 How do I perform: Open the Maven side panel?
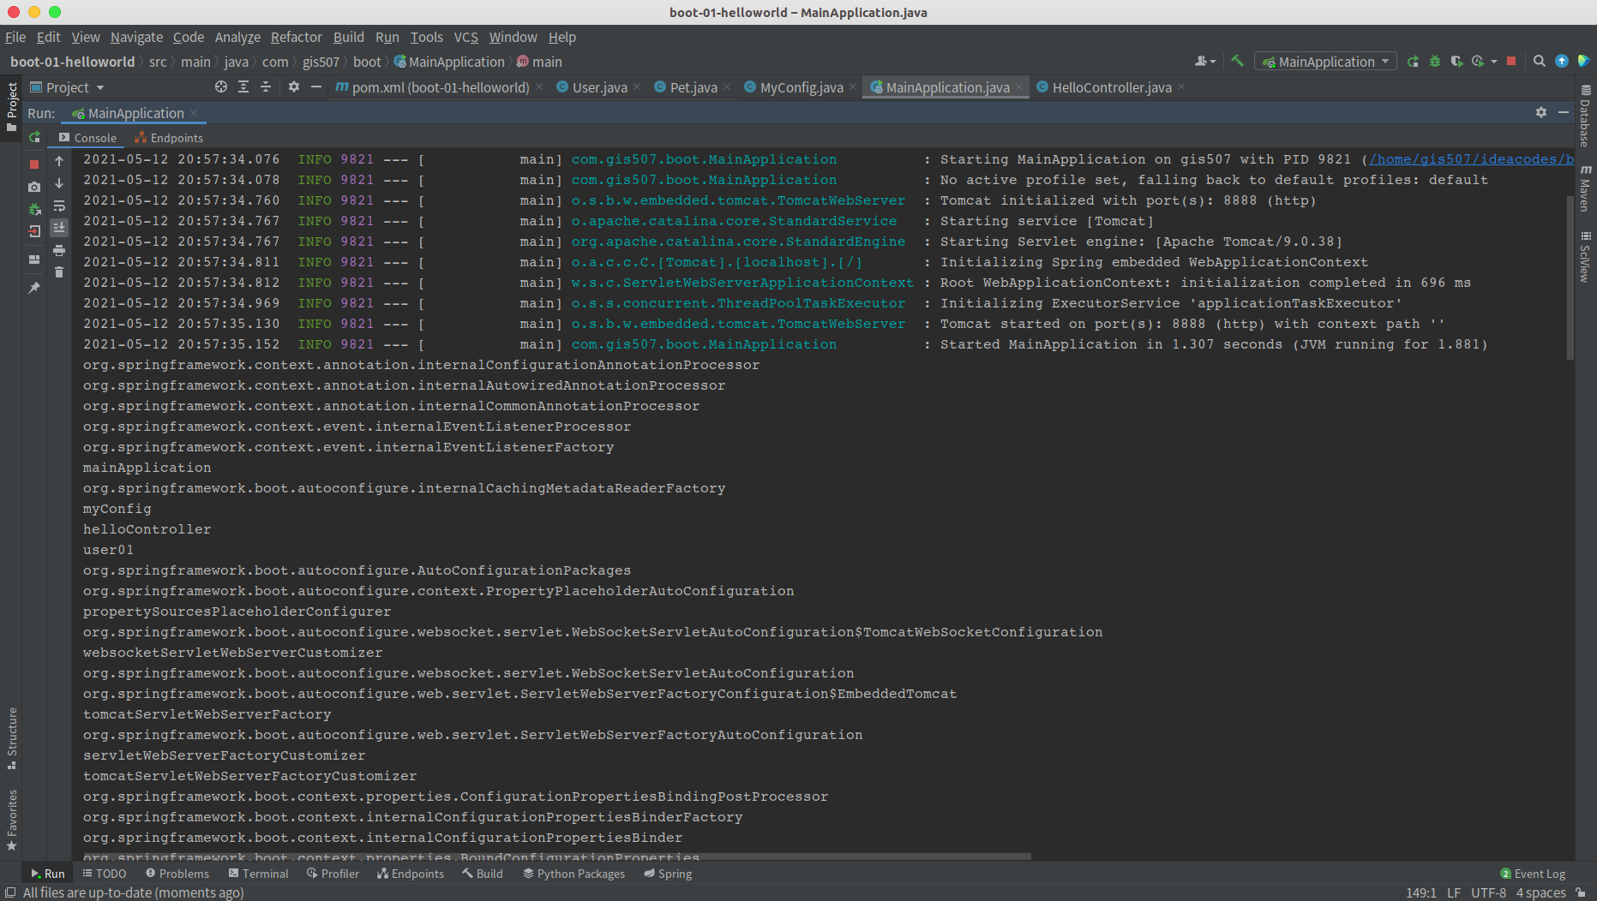tap(1586, 188)
